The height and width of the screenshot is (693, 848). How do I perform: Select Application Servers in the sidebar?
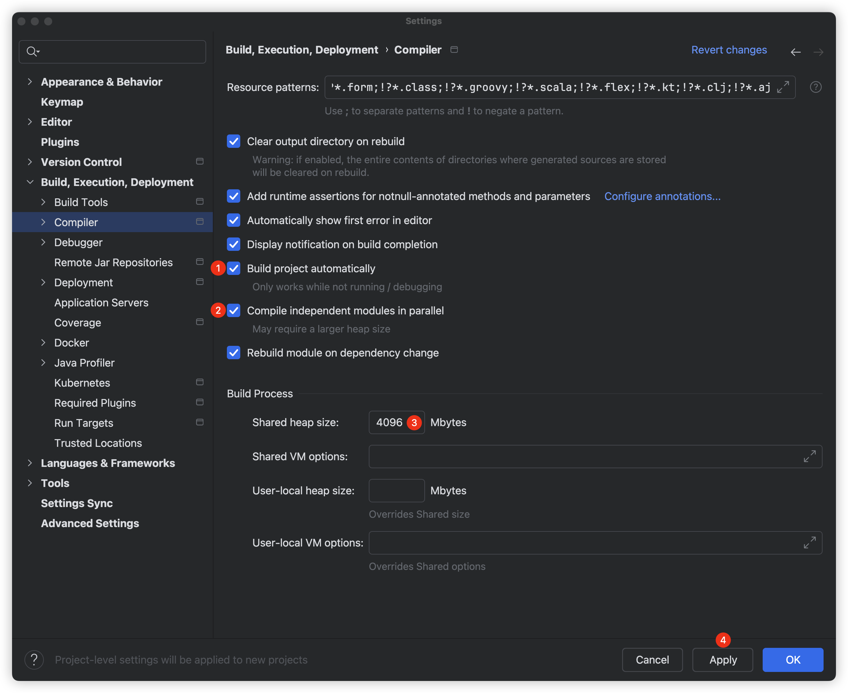click(101, 303)
